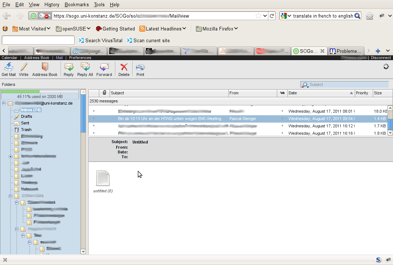Open the Most Visited bookmarks dropdown

(x=32, y=29)
